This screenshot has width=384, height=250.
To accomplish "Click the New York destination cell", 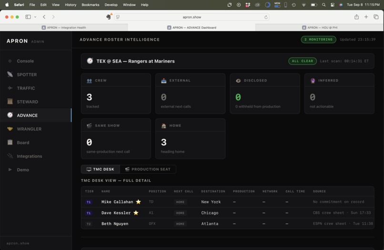I will [211, 202].
